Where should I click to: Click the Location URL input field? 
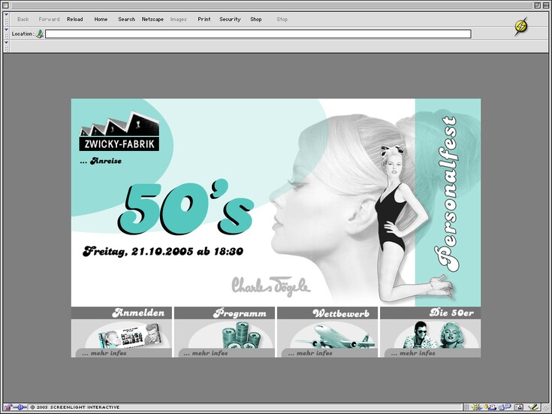pos(258,34)
